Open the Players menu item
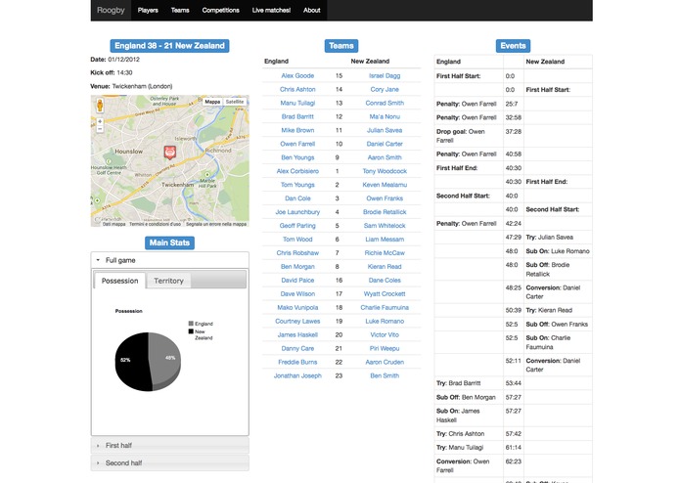 point(148,10)
